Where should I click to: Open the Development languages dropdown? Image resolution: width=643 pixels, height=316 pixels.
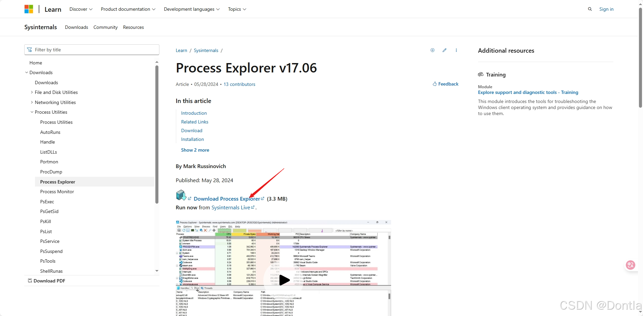click(192, 9)
